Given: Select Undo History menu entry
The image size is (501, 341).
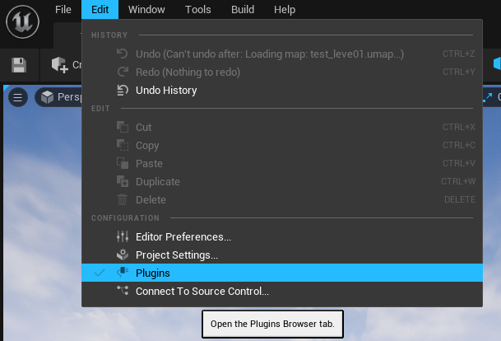Looking at the screenshot, I should pos(165,91).
